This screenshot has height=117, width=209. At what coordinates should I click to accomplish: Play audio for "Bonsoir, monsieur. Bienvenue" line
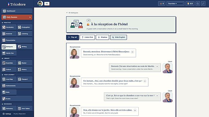coord(132,52)
